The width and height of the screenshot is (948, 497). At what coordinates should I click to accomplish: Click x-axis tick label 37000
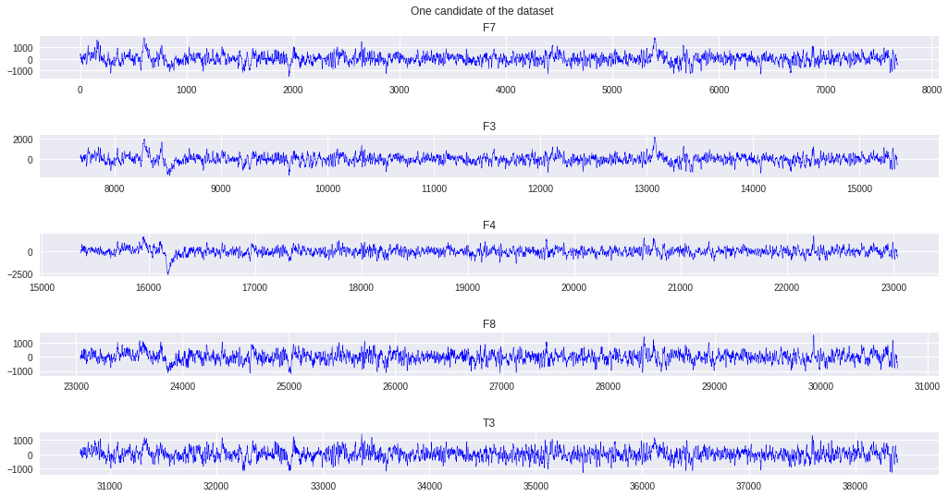point(748,486)
